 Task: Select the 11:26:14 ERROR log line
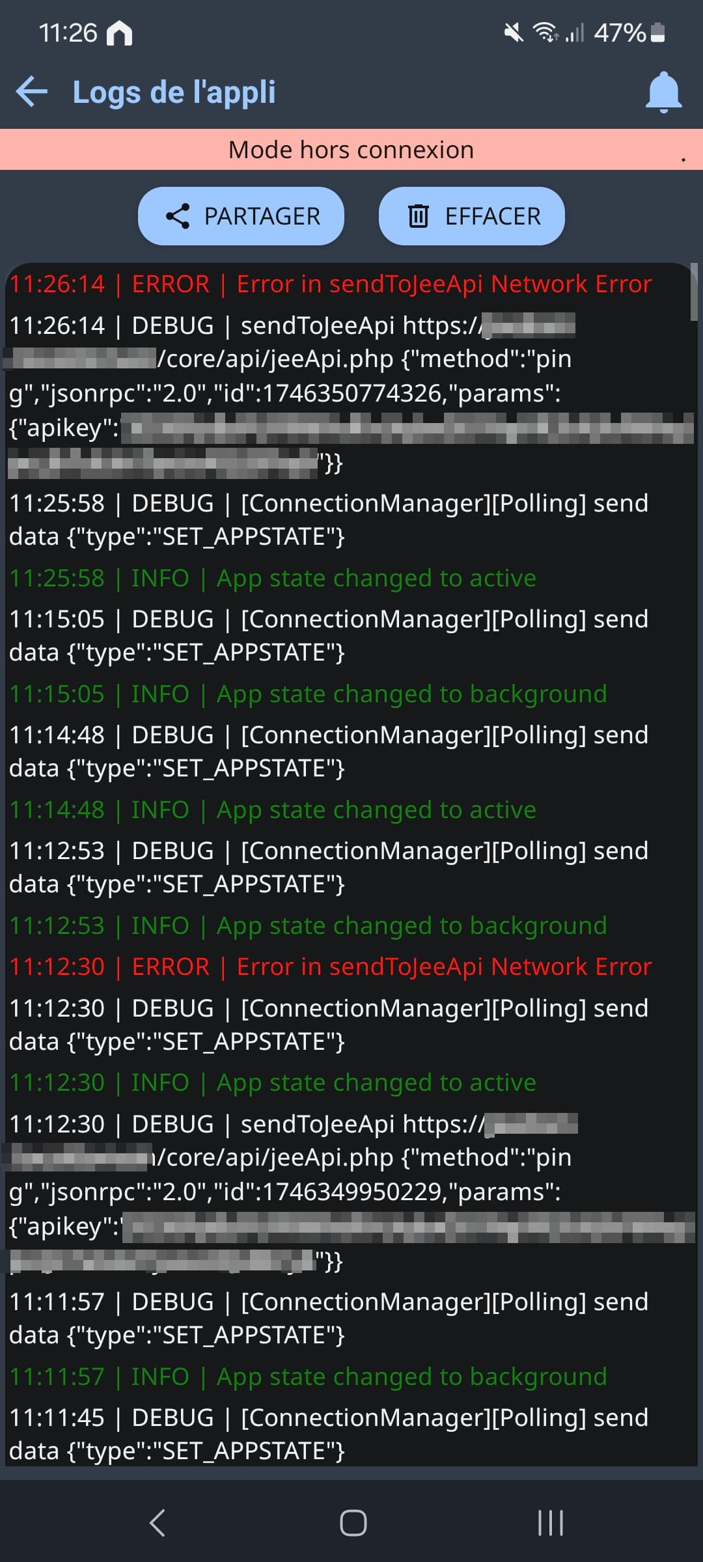point(331,284)
